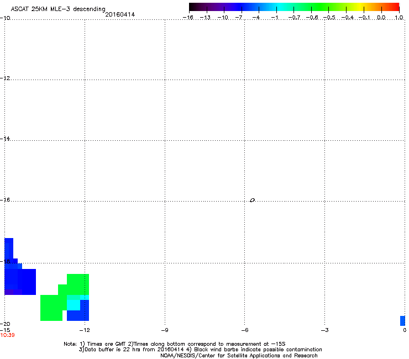Click the colorbar tick label '-0.1'
Image resolution: width=409 pixels, height=359 pixels.
364,18
